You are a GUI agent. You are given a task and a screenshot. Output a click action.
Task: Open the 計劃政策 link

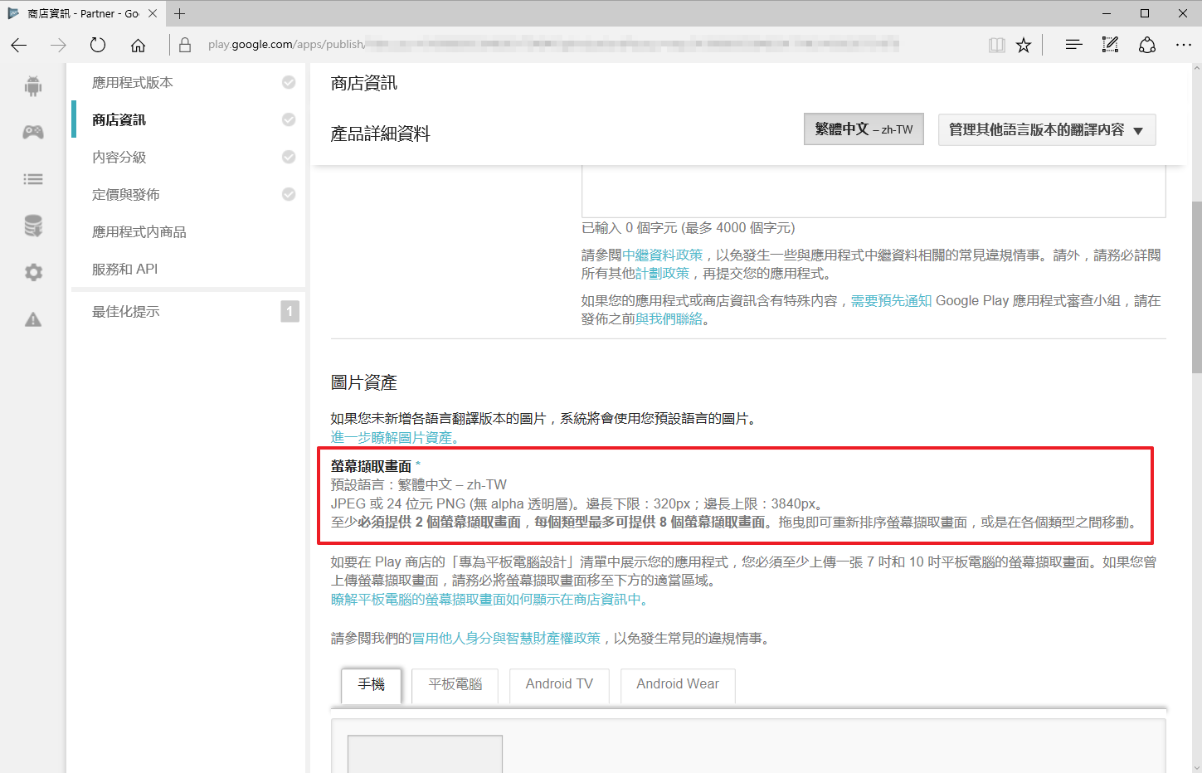tap(662, 273)
